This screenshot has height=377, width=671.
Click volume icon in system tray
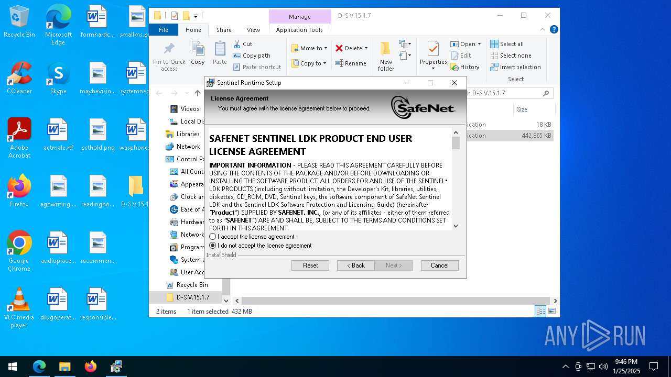(x=603, y=367)
